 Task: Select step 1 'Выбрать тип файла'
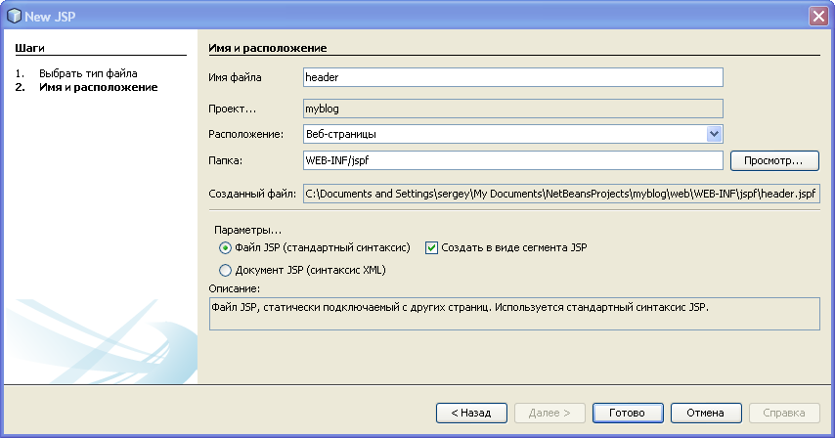[x=88, y=73]
